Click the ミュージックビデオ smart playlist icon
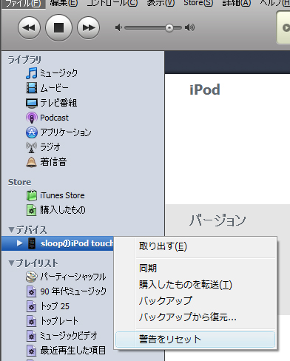The image size is (290, 361). tap(32, 336)
